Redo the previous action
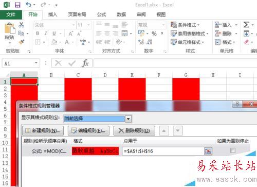Viewport: 257px width, 187px height. 43,5
